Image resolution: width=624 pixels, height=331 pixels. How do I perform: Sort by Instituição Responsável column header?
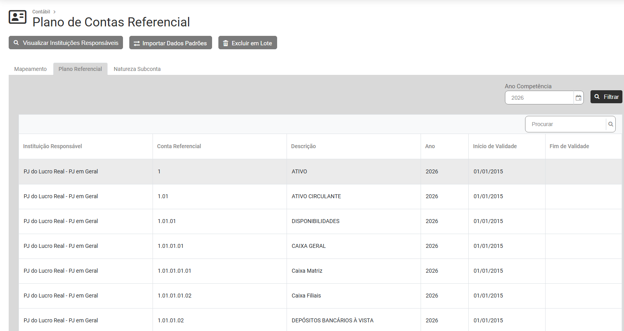point(52,146)
